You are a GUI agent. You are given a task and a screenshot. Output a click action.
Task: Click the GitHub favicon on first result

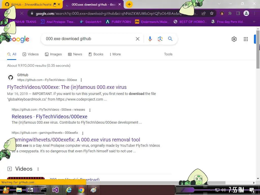pyautogui.click(x=11, y=77)
